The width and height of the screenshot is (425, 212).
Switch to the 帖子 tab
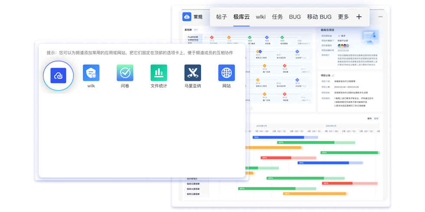(221, 17)
